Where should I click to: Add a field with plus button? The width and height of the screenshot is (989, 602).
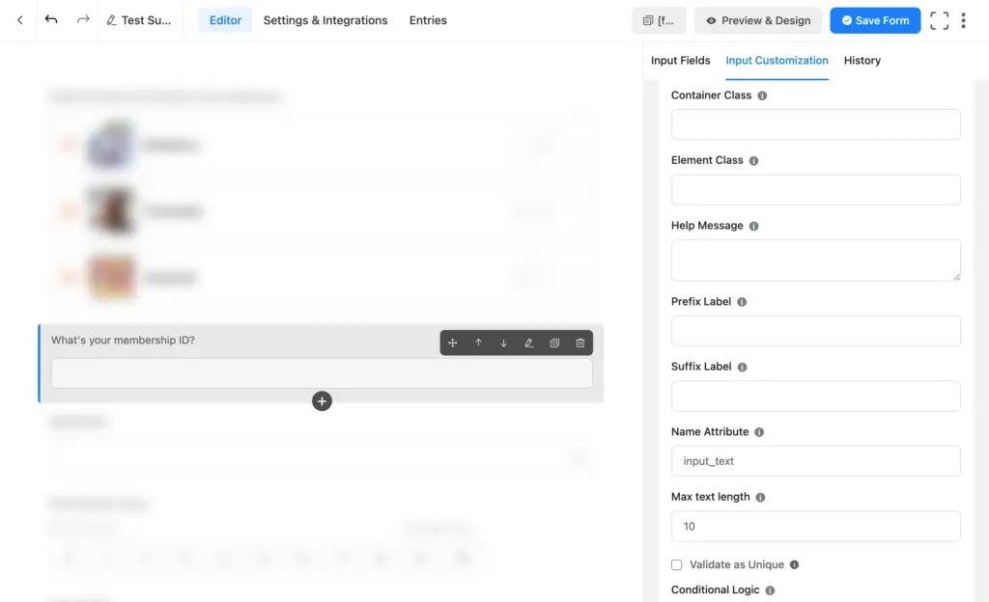[322, 401]
